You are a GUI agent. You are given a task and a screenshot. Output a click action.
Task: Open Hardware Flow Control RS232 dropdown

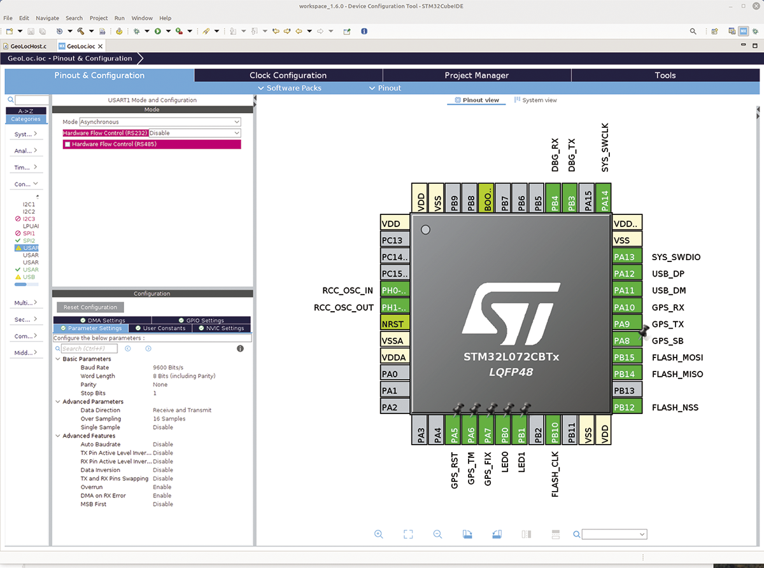195,133
